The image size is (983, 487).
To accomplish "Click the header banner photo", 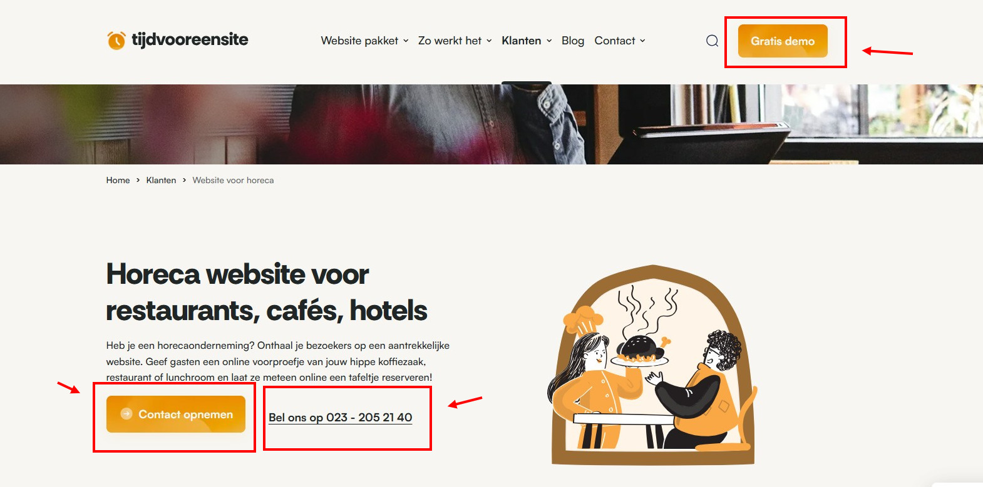I will (491, 124).
